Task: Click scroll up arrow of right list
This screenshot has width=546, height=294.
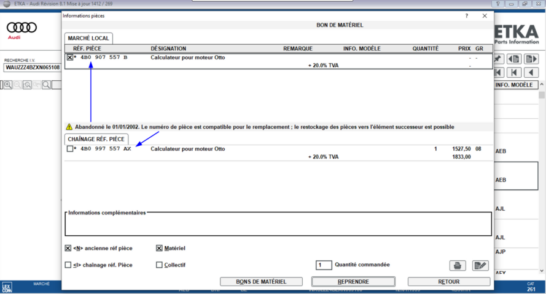Action: [x=542, y=85]
